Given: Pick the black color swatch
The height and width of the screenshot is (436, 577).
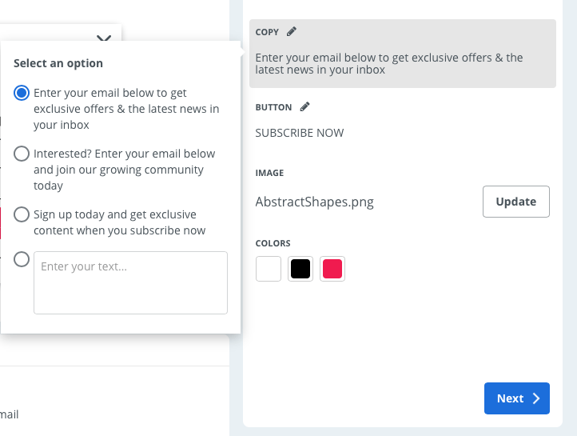Looking at the screenshot, I should click(x=300, y=269).
